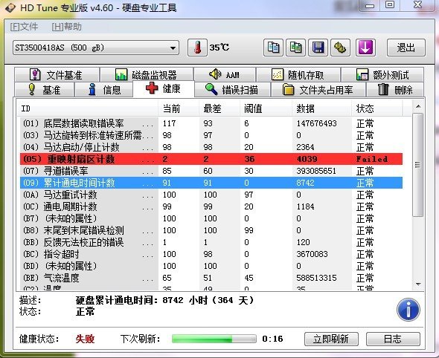Open the 帮助 menu
439x358 pixels.
(67, 27)
